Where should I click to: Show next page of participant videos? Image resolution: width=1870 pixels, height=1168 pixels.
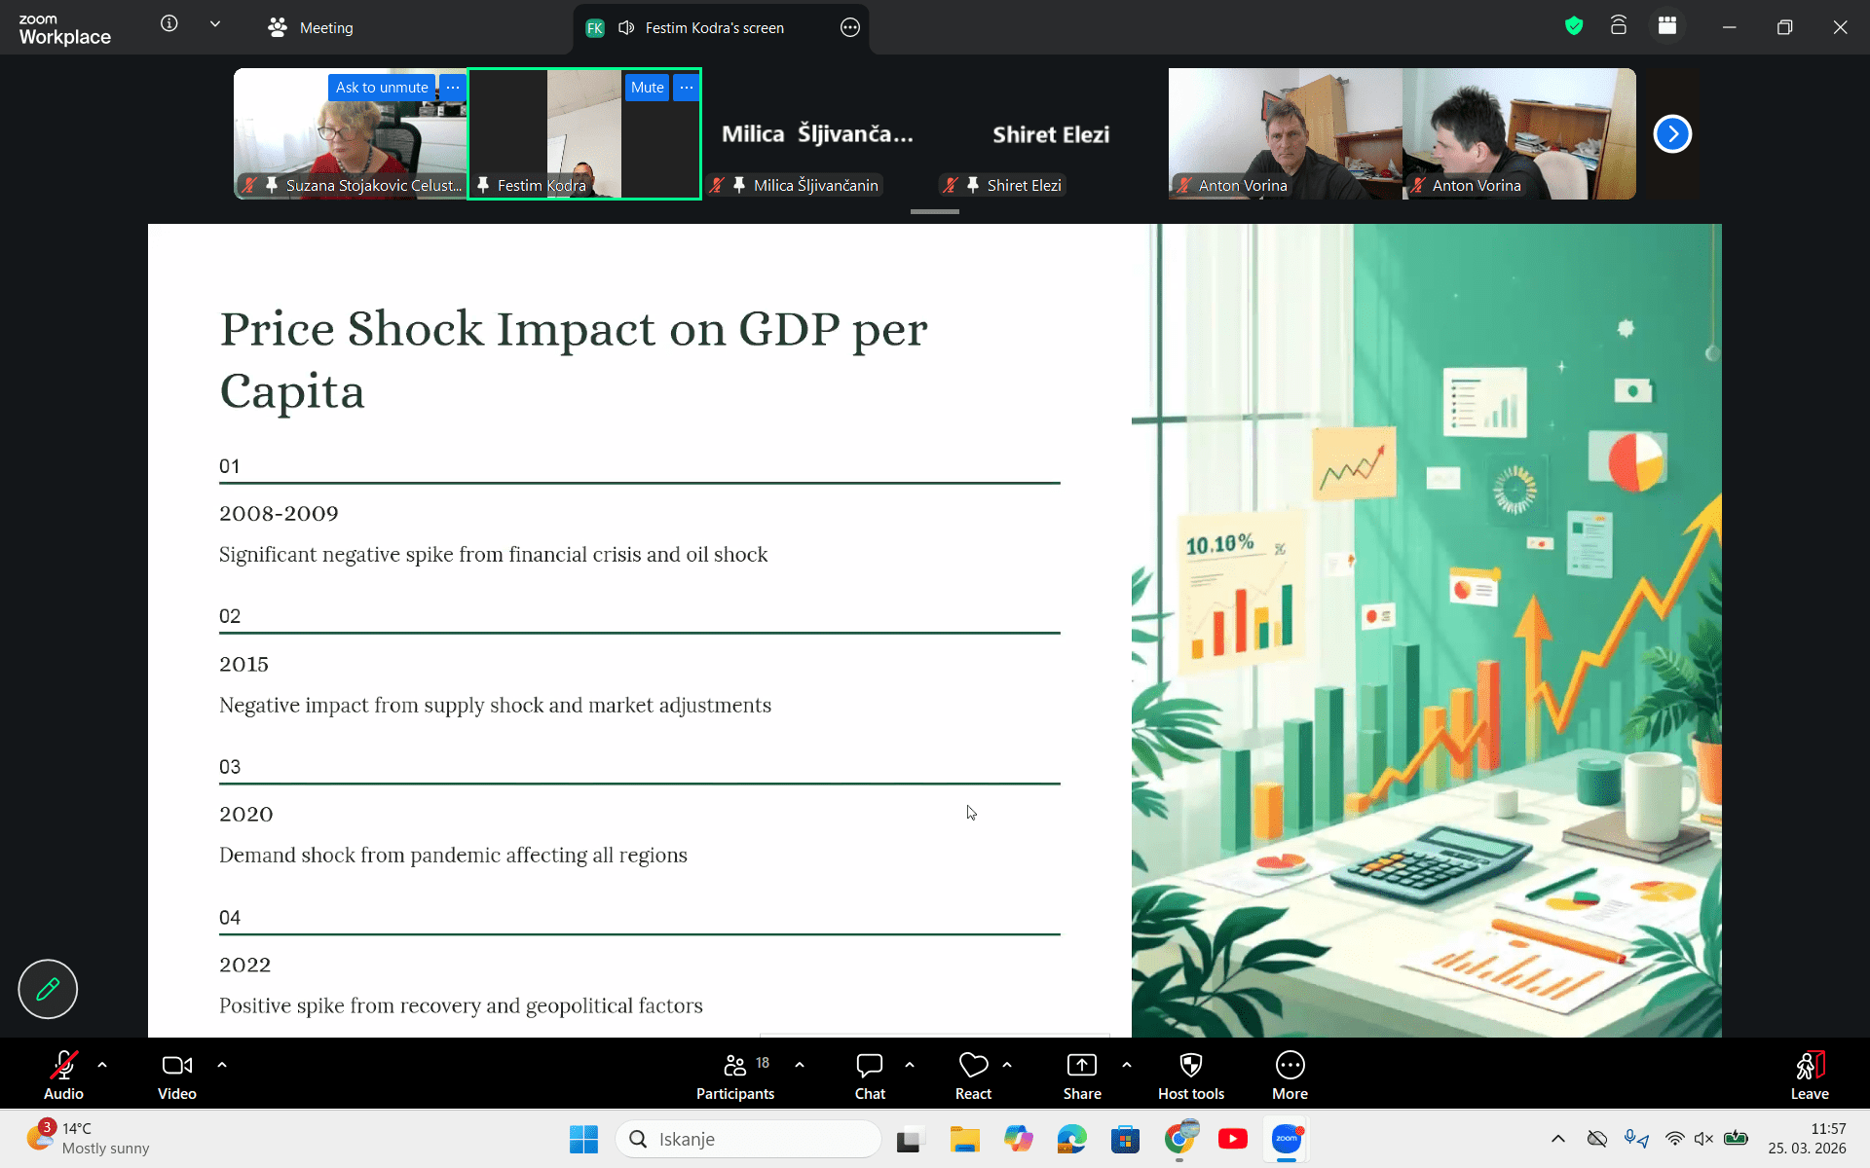(x=1672, y=134)
